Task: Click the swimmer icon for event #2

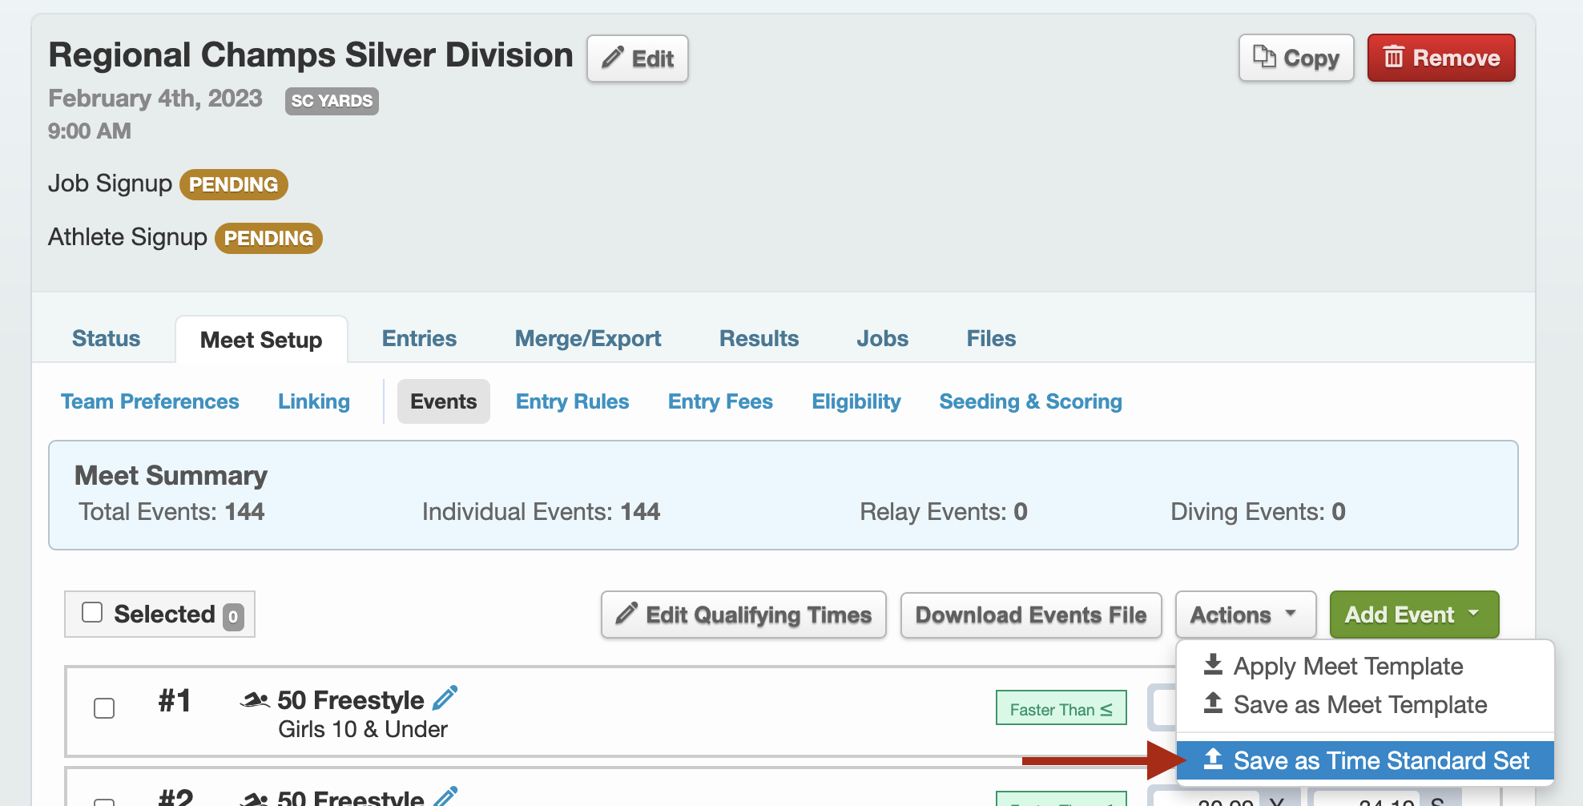Action: tap(255, 799)
